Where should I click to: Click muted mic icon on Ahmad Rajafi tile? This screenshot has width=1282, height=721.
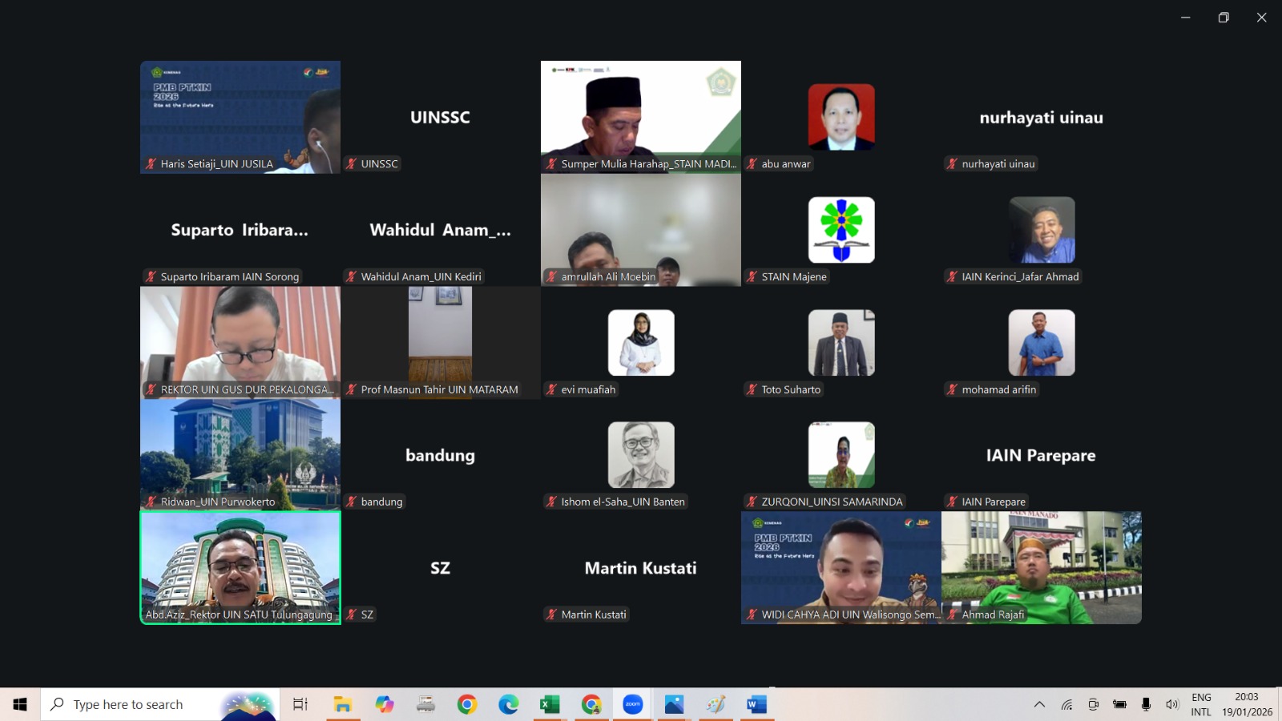953,614
